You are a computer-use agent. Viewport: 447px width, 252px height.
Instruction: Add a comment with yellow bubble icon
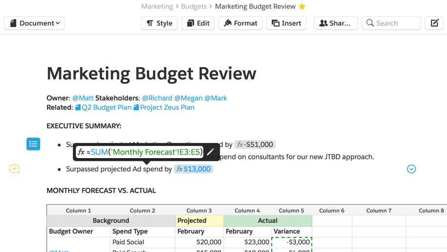click(14, 169)
